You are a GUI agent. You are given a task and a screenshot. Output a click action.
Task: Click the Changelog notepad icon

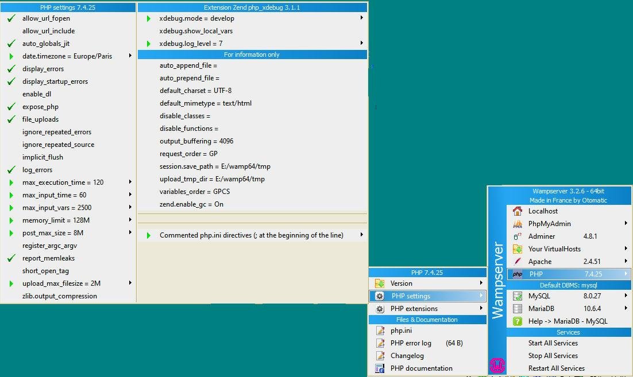pos(380,356)
